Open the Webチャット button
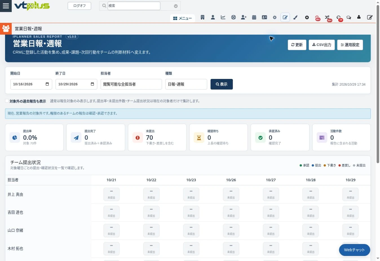This screenshot has height=261, width=380. click(x=354, y=250)
